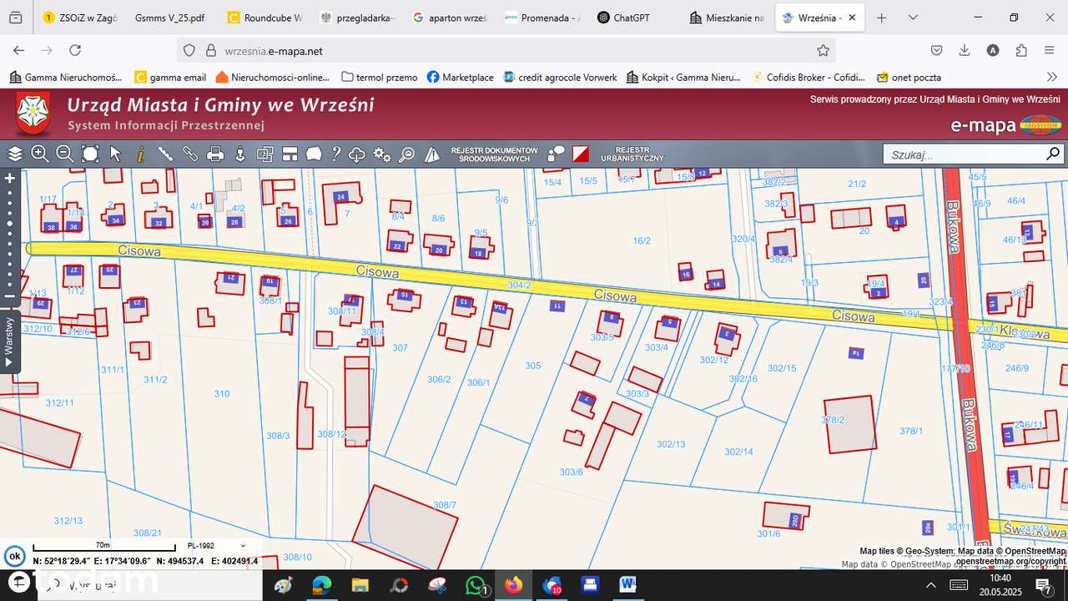The image size is (1068, 601).
Task: Open the notification center in taskbar
Action: click(x=1043, y=584)
